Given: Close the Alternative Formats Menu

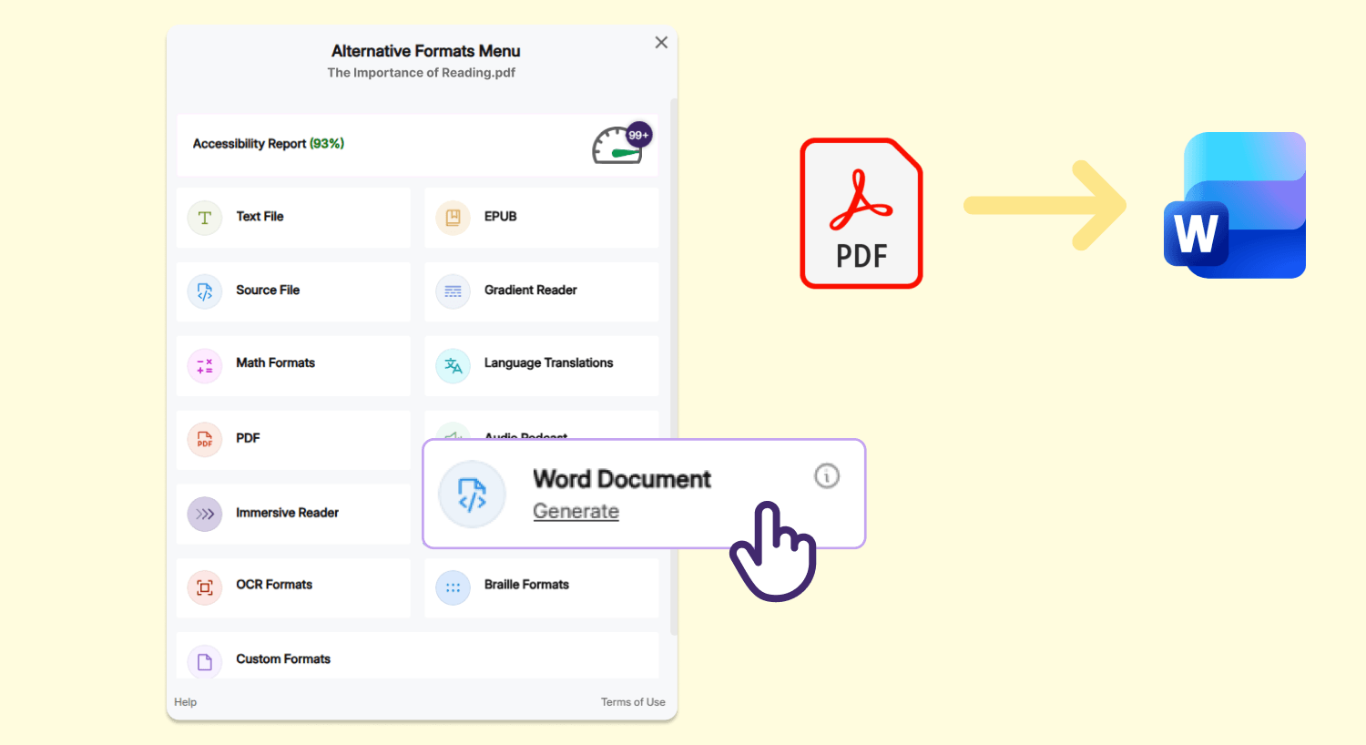Looking at the screenshot, I should pos(661,42).
